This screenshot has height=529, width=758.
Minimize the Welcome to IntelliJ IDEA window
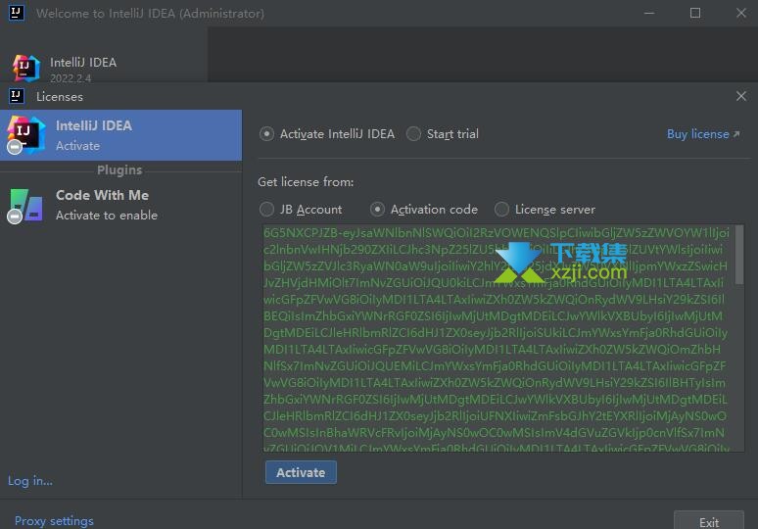pos(649,13)
